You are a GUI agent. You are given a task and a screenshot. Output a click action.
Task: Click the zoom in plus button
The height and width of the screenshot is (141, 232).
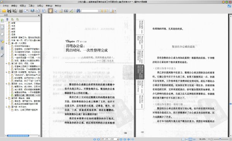click(x=230, y=139)
